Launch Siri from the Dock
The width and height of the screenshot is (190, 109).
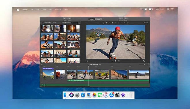(x=71, y=95)
